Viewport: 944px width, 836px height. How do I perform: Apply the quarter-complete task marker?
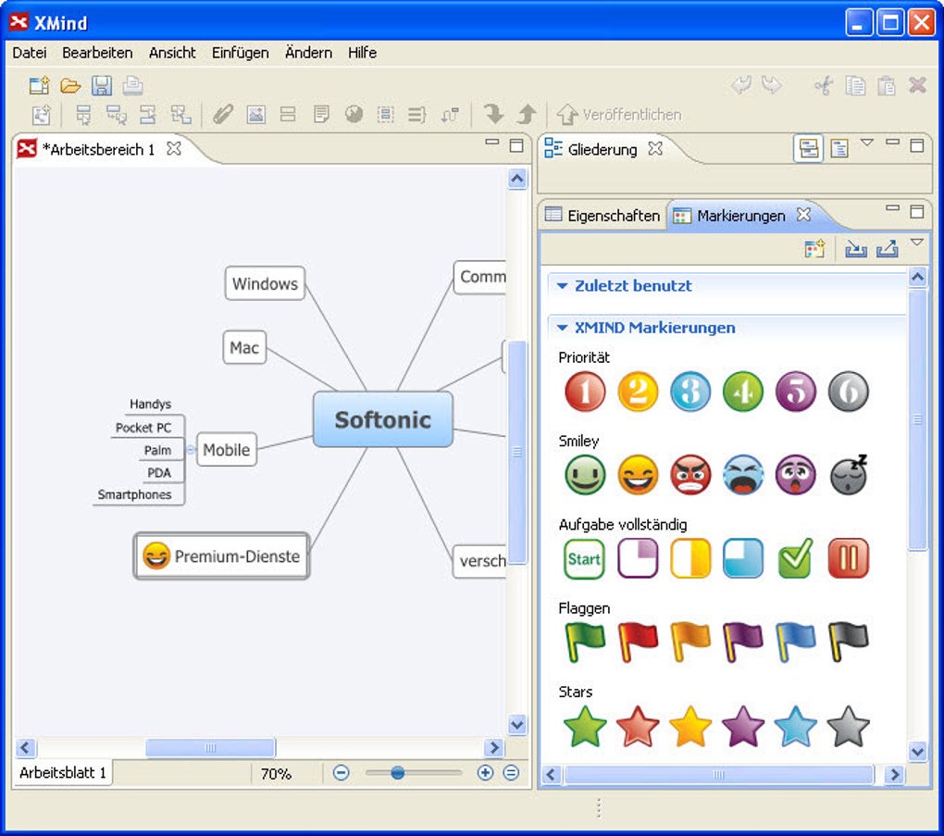pos(638,559)
